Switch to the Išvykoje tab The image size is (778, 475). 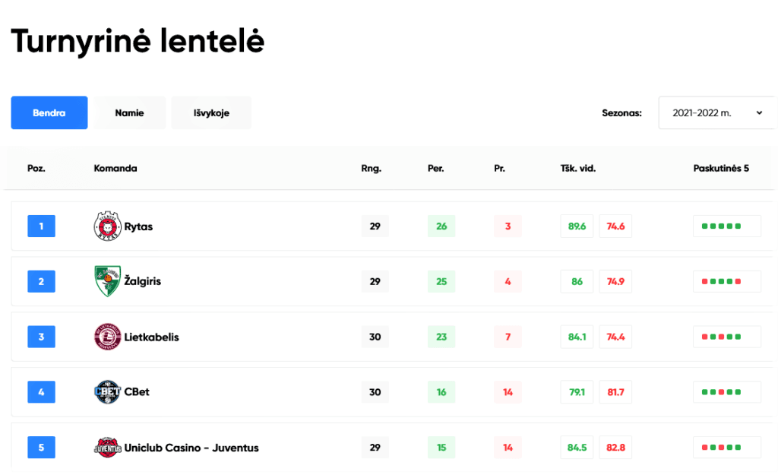tap(211, 112)
